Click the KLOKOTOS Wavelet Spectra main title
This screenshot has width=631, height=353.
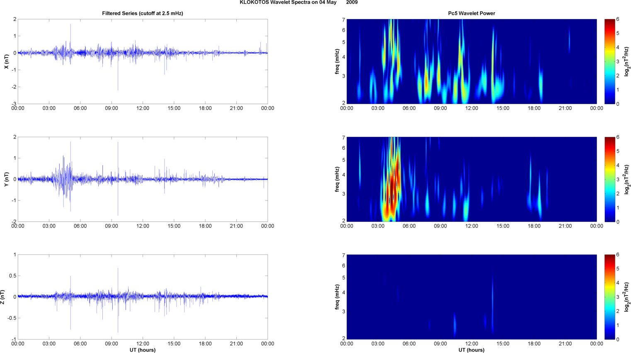(299, 2)
